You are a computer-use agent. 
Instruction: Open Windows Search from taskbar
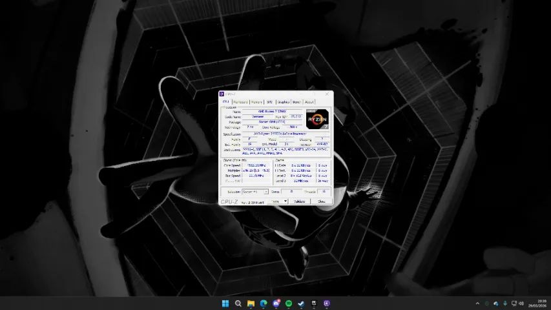click(238, 304)
